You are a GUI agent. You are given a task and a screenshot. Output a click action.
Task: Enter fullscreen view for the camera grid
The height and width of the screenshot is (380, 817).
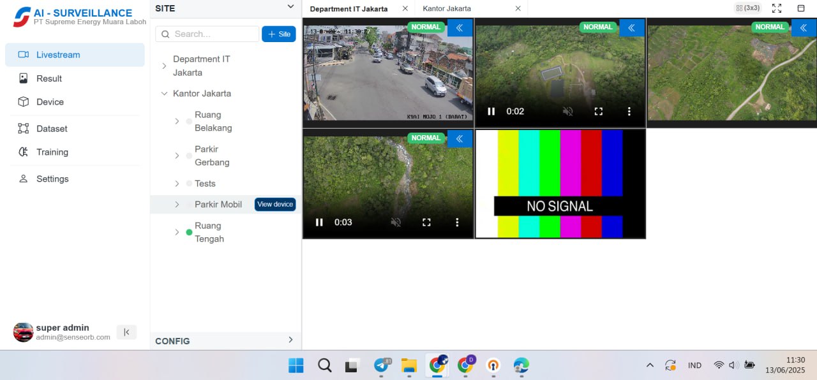(x=776, y=8)
